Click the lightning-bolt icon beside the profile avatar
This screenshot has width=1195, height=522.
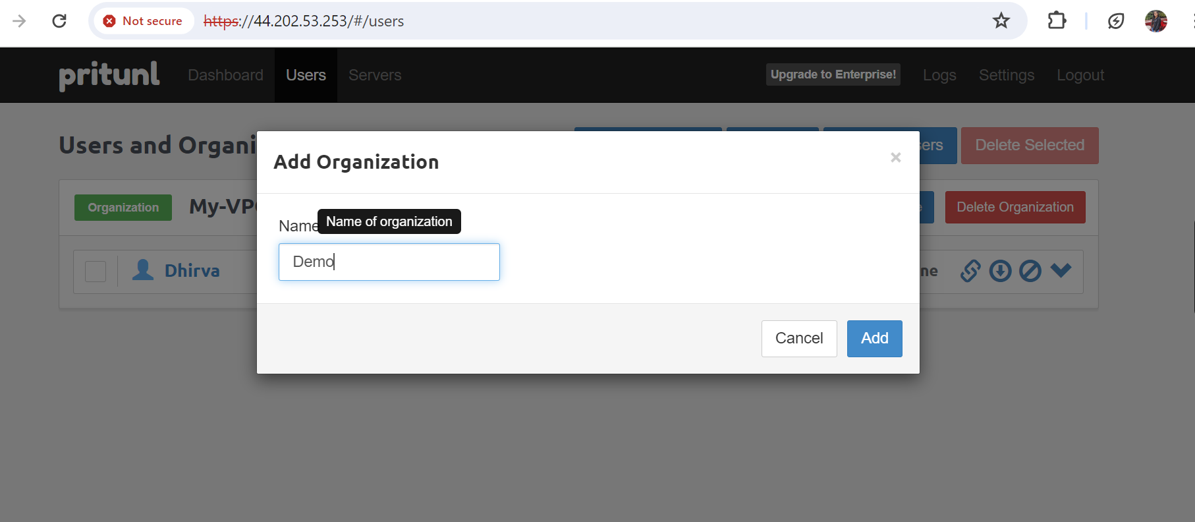click(1116, 21)
